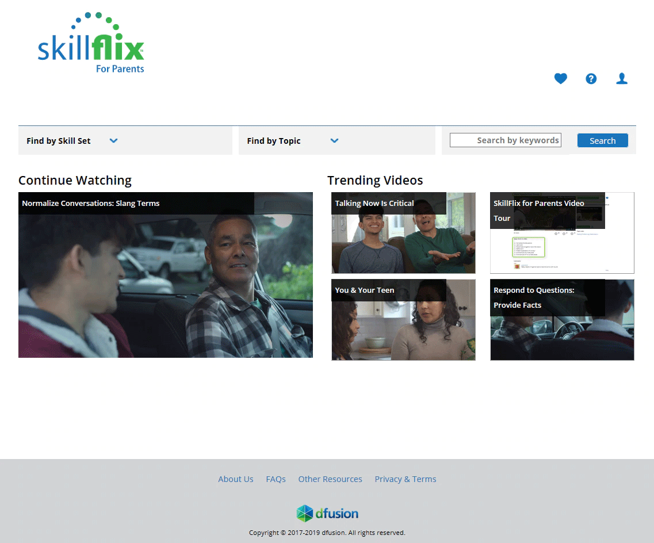654x543 pixels.
Task: Resume Normalize Conversations: Slang Terms video
Action: pyautogui.click(x=166, y=275)
